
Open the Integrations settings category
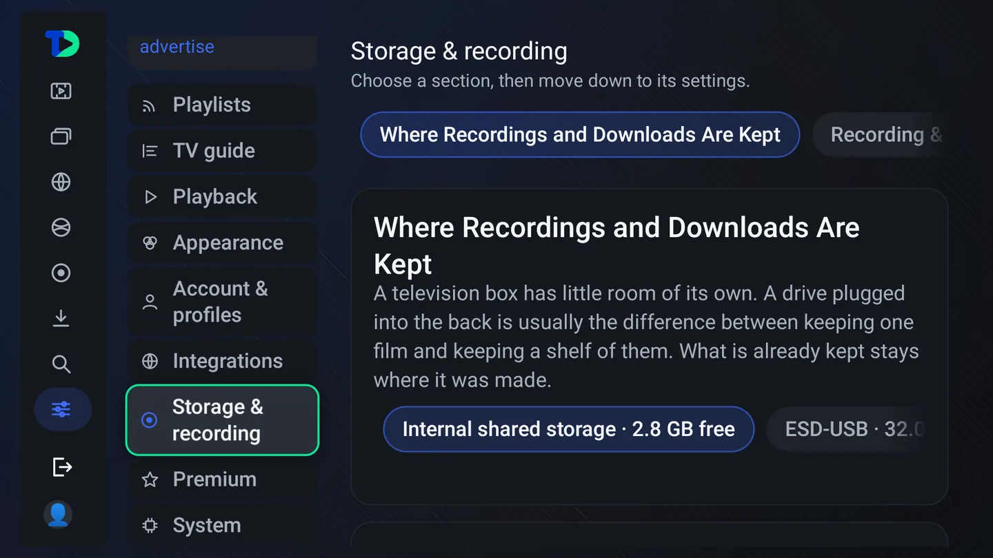coord(222,361)
